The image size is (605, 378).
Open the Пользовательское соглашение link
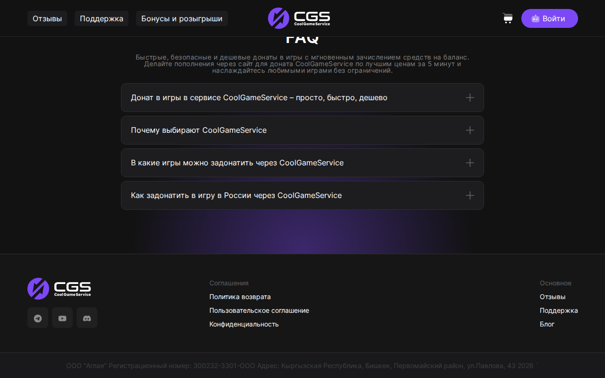[x=259, y=310]
